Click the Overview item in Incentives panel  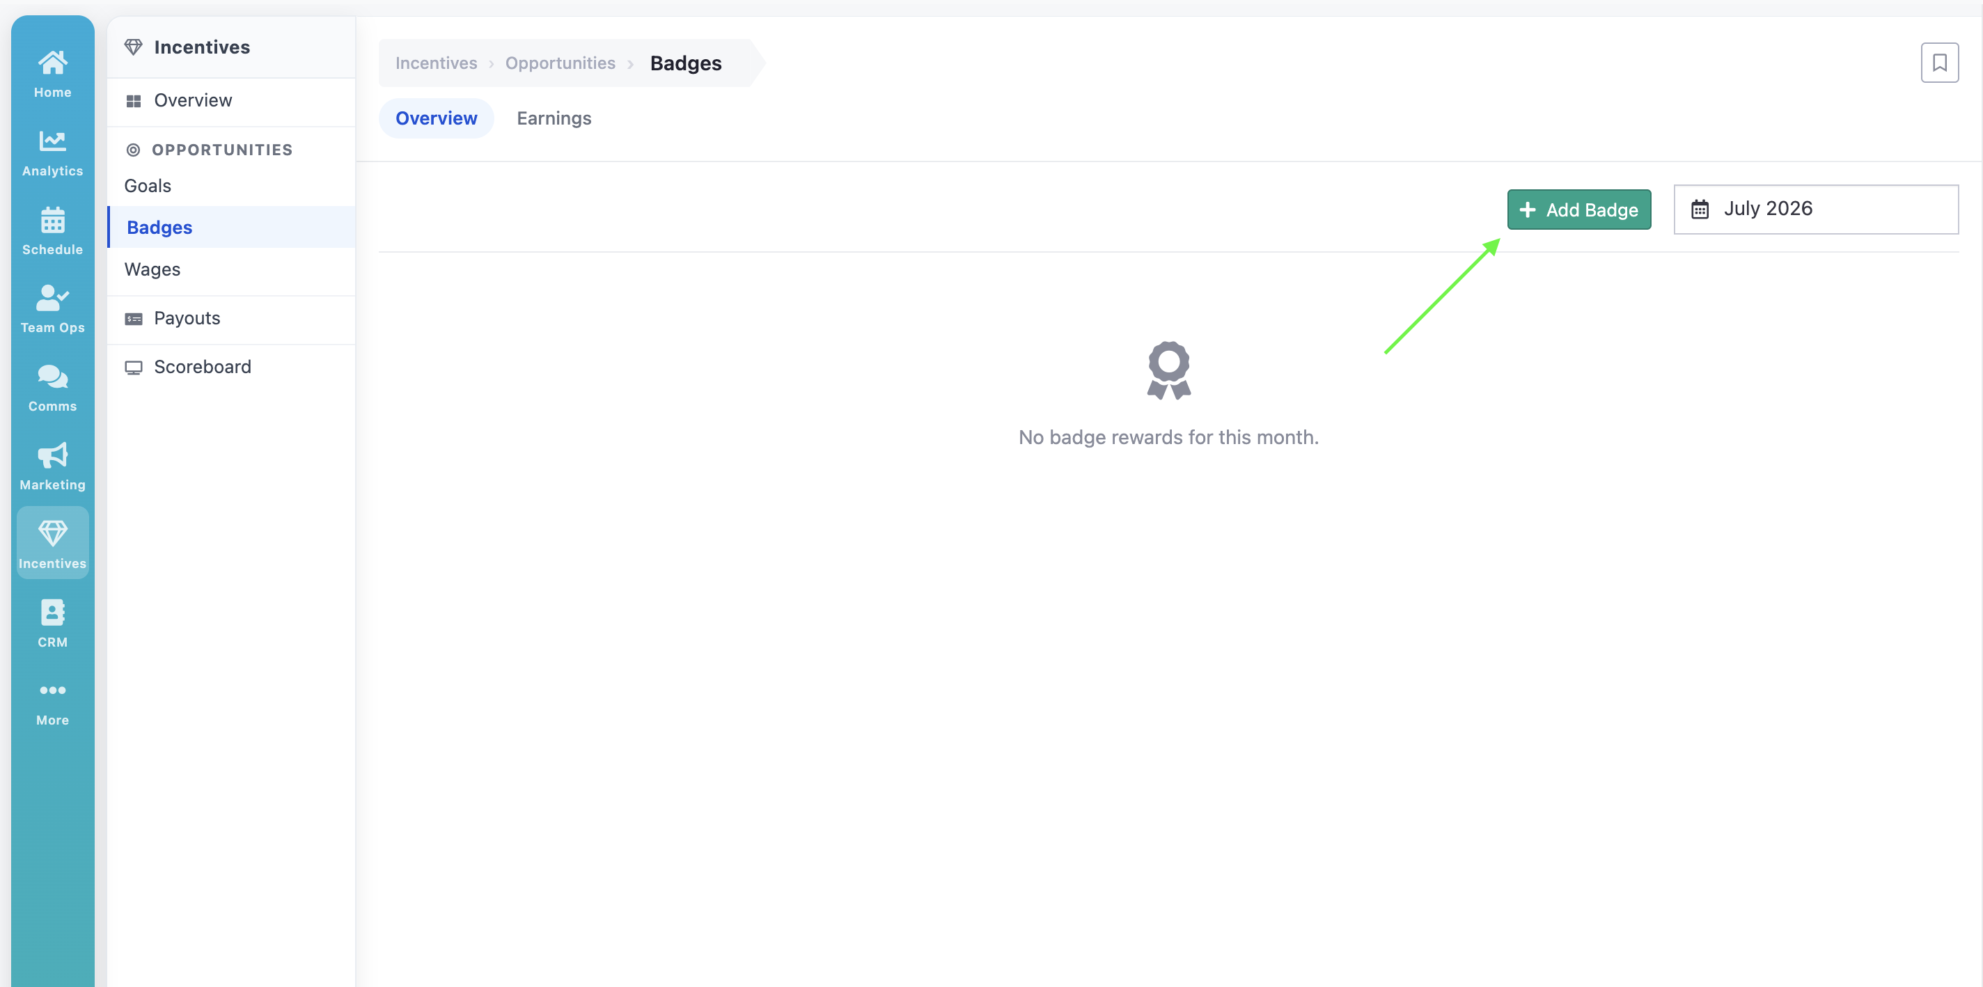pyautogui.click(x=231, y=101)
